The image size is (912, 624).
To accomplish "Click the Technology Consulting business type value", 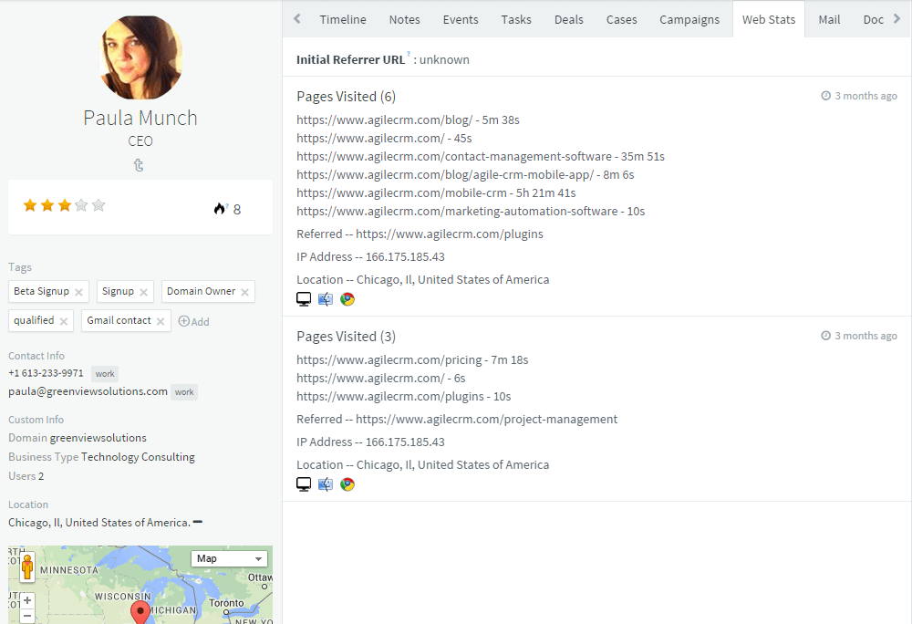I will pyautogui.click(x=138, y=457).
